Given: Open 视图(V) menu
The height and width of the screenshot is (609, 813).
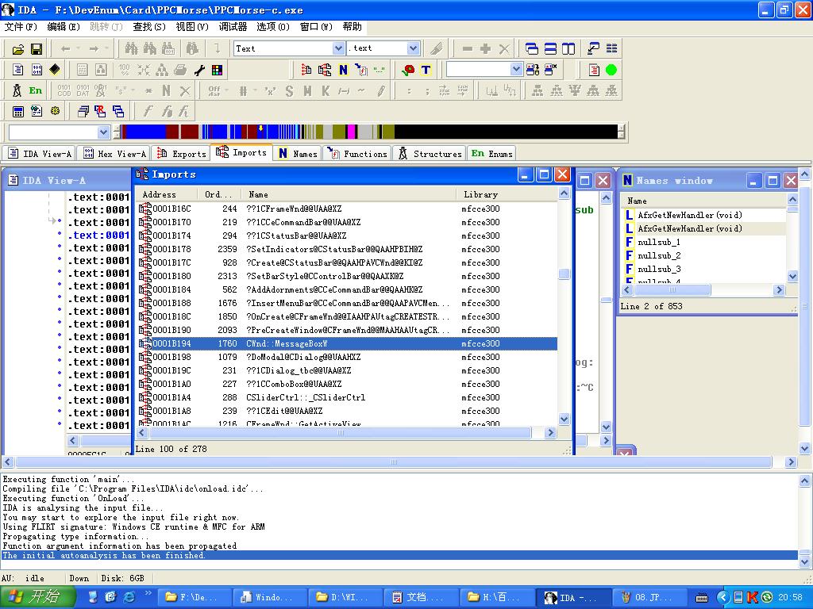Looking at the screenshot, I should 192,27.
